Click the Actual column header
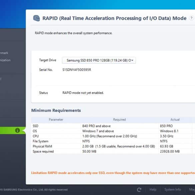Viewport: 195px width, 195px height. (175, 120)
